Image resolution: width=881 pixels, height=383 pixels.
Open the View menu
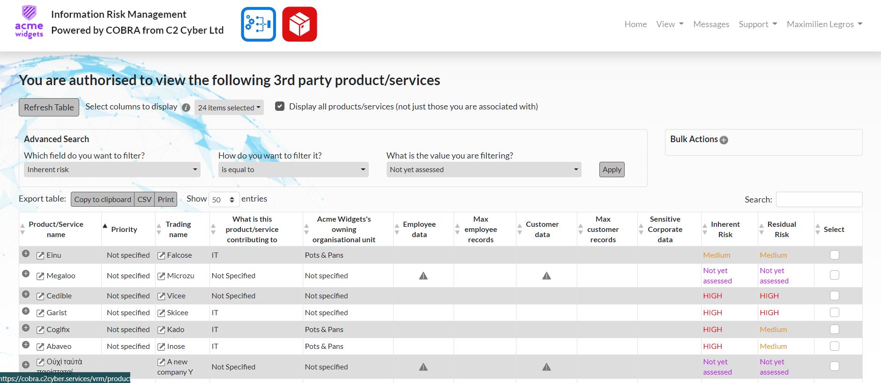[x=670, y=24]
